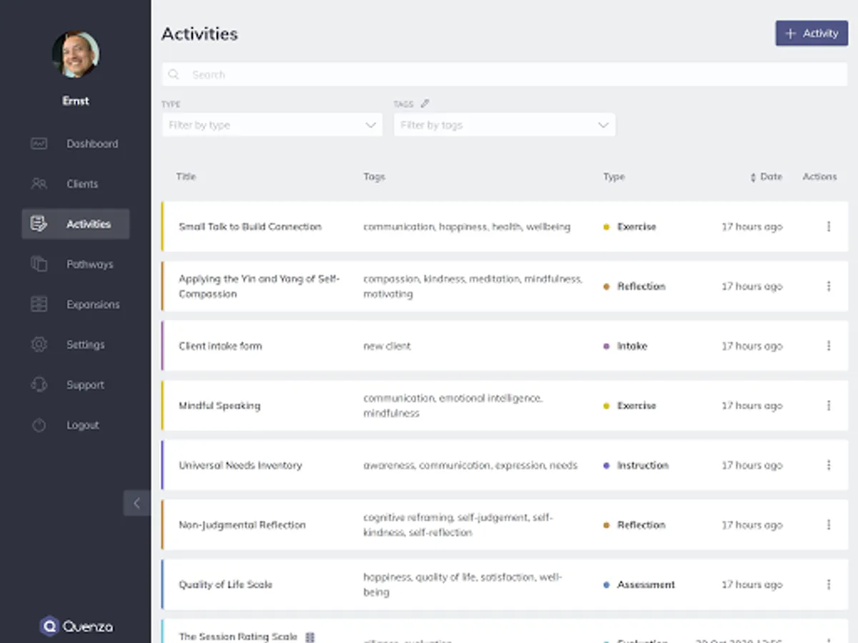Open actions menu for Mindful Speaking
Screen dimensions: 858x643
(829, 406)
